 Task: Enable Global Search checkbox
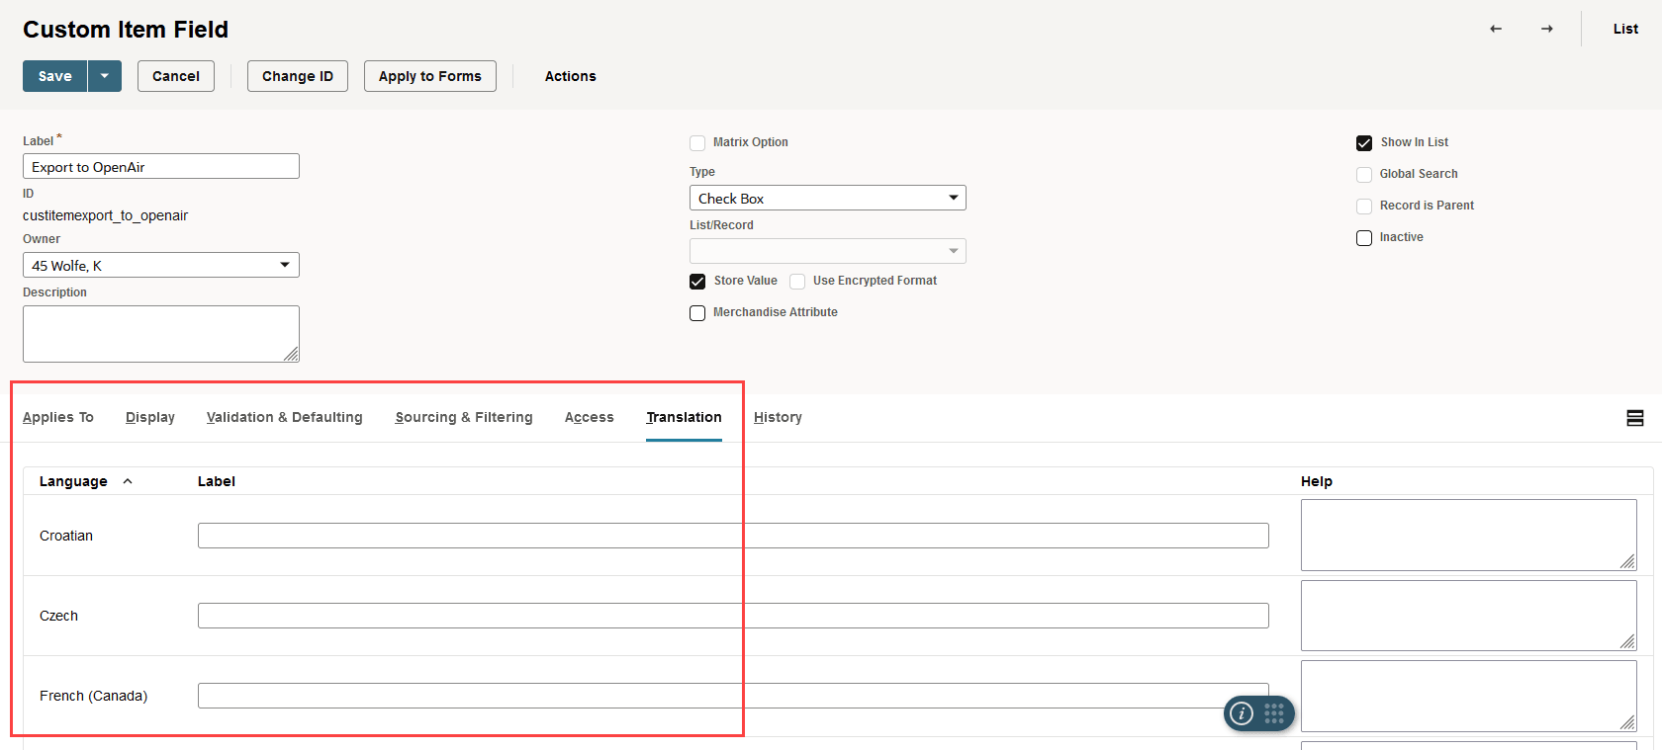(x=1364, y=175)
